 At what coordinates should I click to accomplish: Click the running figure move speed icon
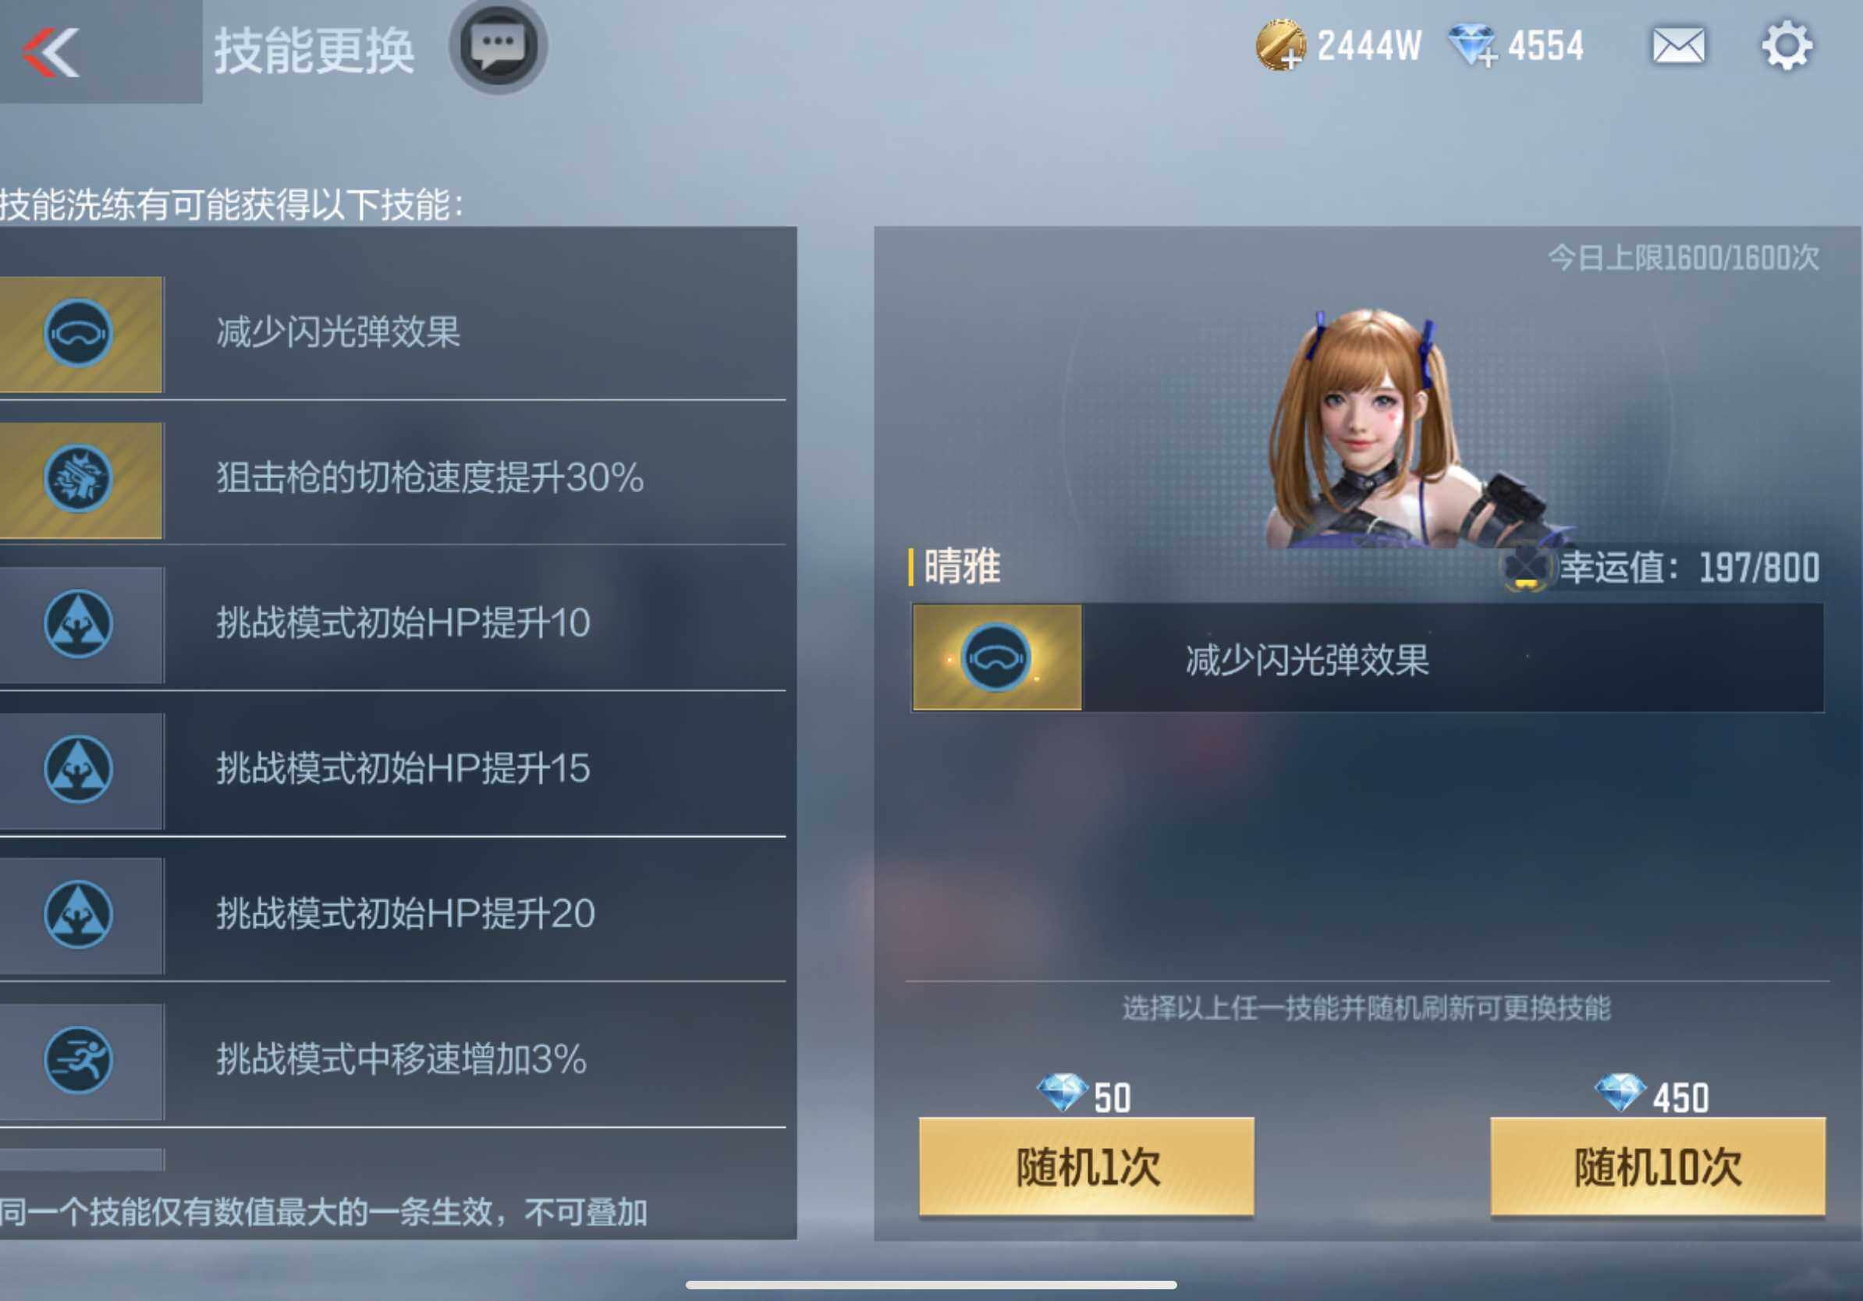pyautogui.click(x=79, y=1061)
